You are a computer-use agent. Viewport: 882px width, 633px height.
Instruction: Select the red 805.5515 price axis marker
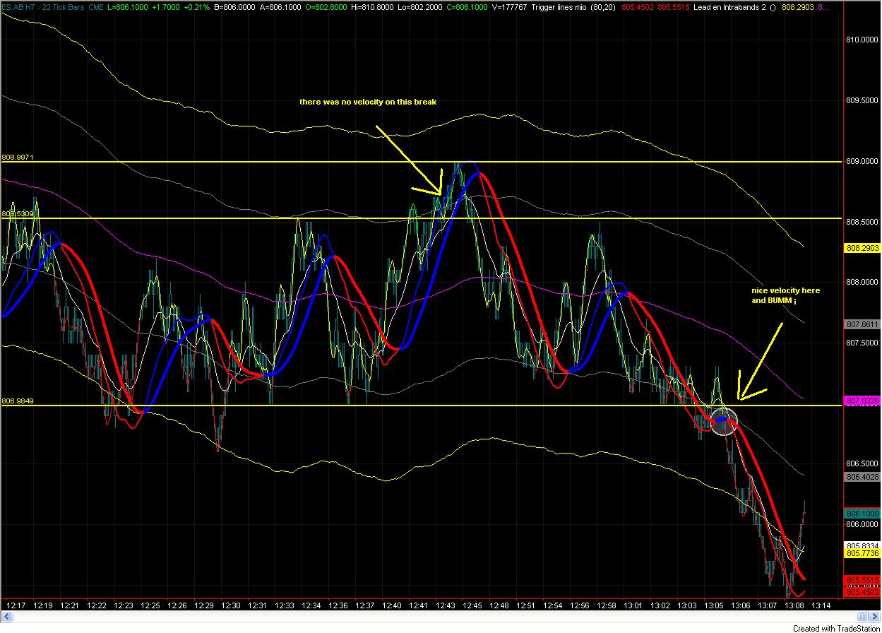click(x=862, y=580)
